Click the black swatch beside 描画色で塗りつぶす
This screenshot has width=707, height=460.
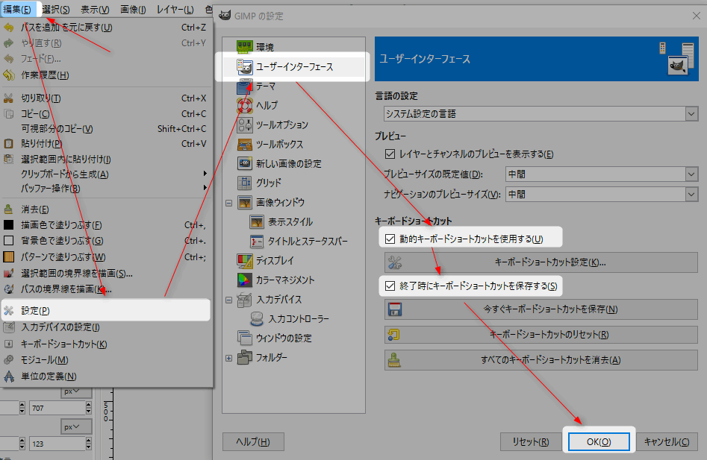[8, 224]
